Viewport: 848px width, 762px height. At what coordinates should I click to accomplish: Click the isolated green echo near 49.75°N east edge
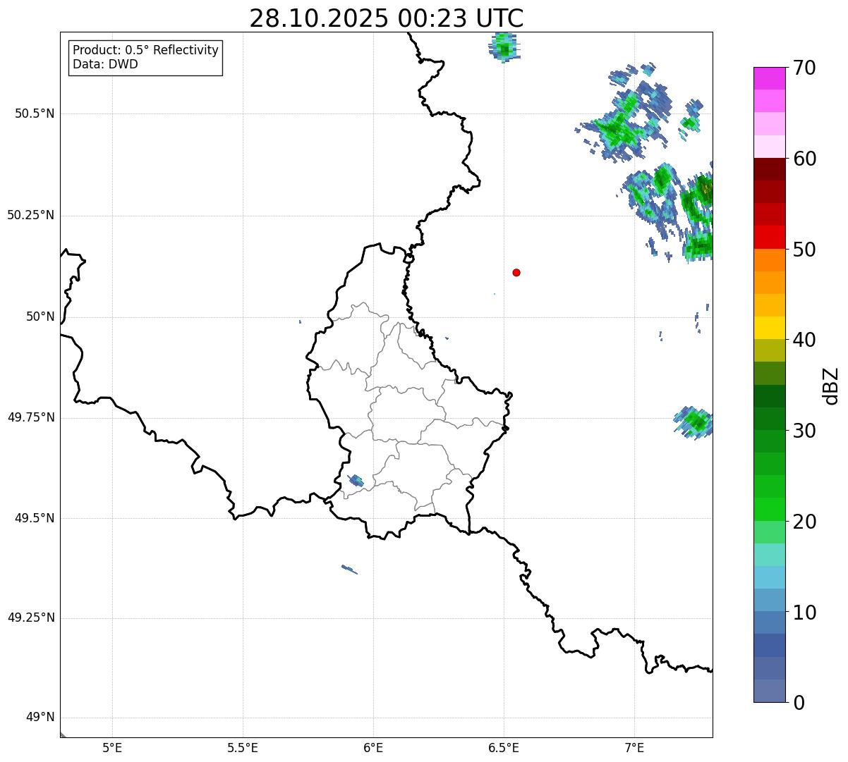695,422
